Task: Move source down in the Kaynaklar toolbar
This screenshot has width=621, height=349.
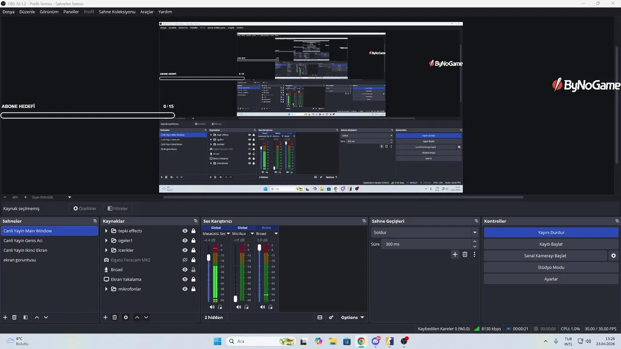Action: click(146, 317)
